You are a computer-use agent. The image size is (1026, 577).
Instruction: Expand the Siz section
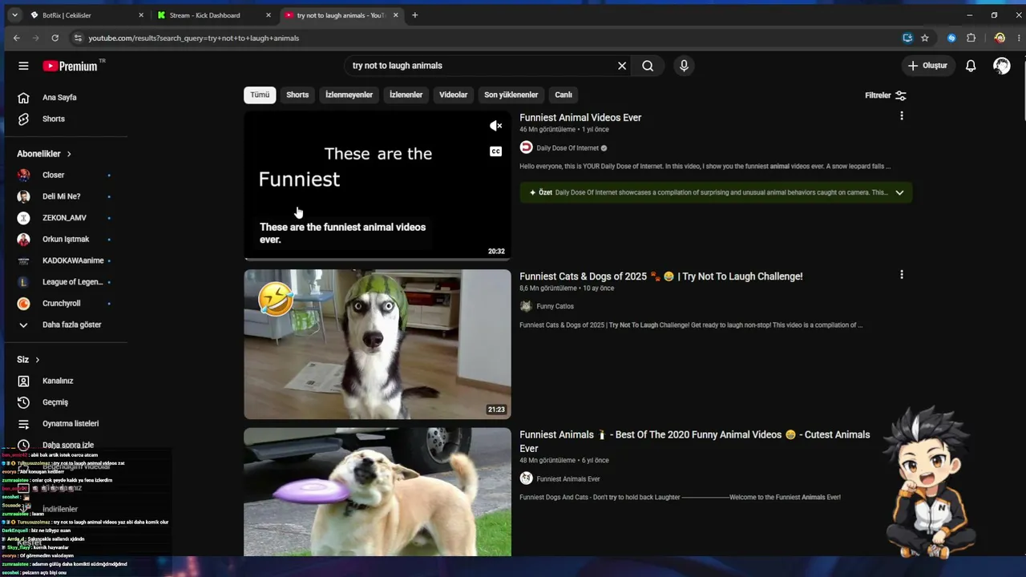28,360
